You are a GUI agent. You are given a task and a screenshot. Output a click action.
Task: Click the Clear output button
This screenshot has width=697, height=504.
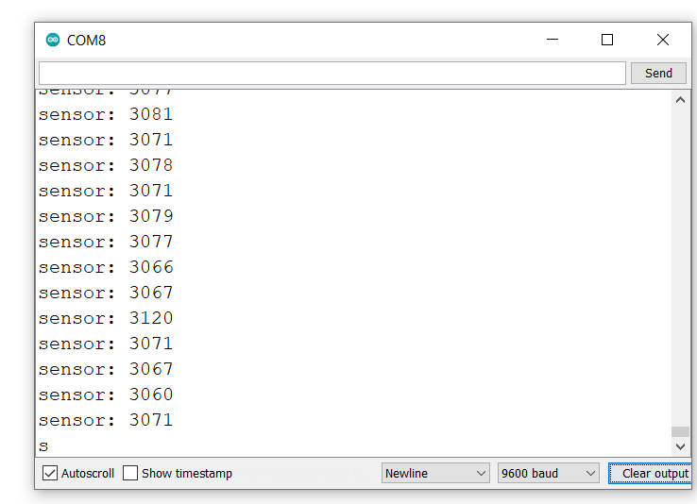tap(653, 473)
